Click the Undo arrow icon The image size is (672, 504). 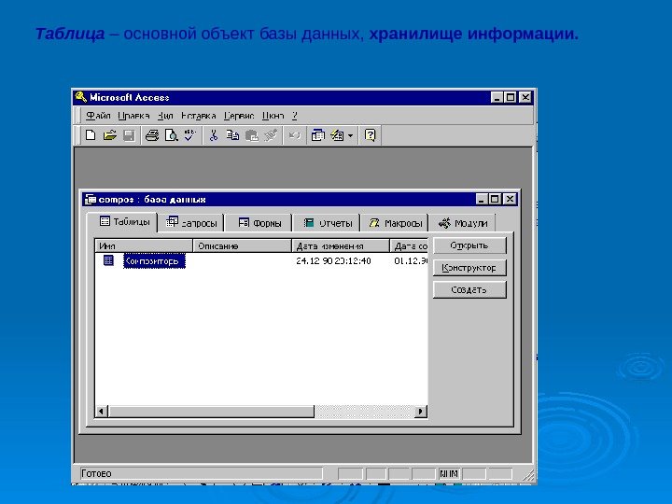[294, 135]
